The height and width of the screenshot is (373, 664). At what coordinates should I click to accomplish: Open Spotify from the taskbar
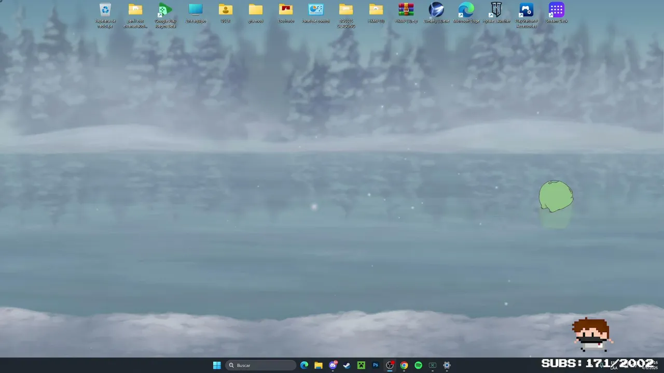pyautogui.click(x=418, y=365)
